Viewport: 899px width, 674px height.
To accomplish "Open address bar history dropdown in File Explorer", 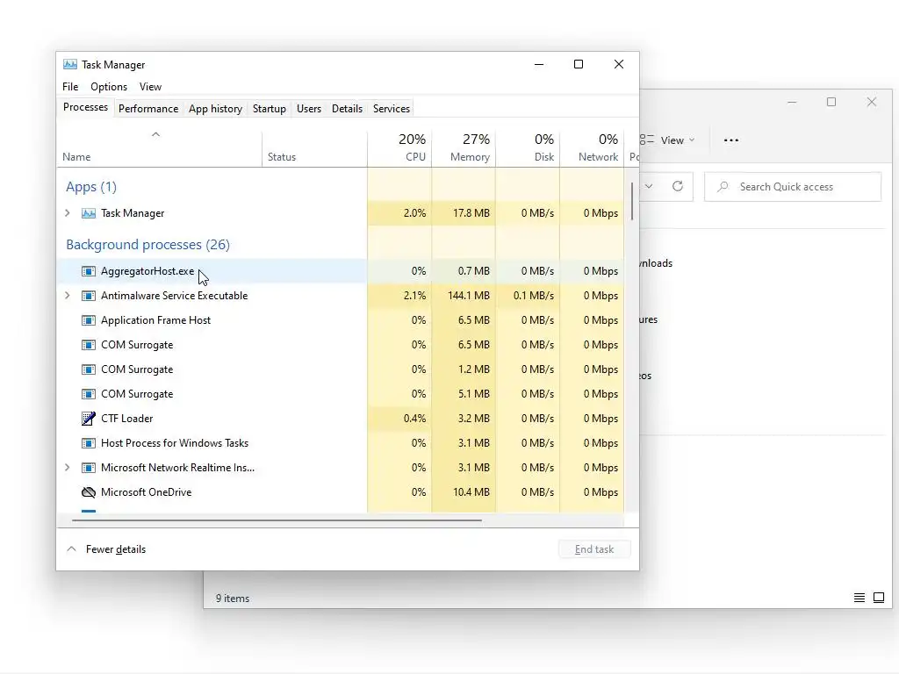I will 649,186.
